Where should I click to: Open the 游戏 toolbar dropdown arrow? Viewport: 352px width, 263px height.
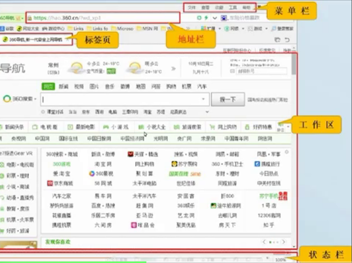[x=266, y=29]
